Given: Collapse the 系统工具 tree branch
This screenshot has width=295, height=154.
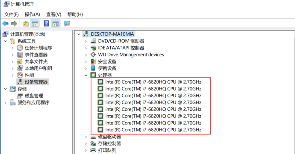Looking at the screenshot, I should (5, 41).
